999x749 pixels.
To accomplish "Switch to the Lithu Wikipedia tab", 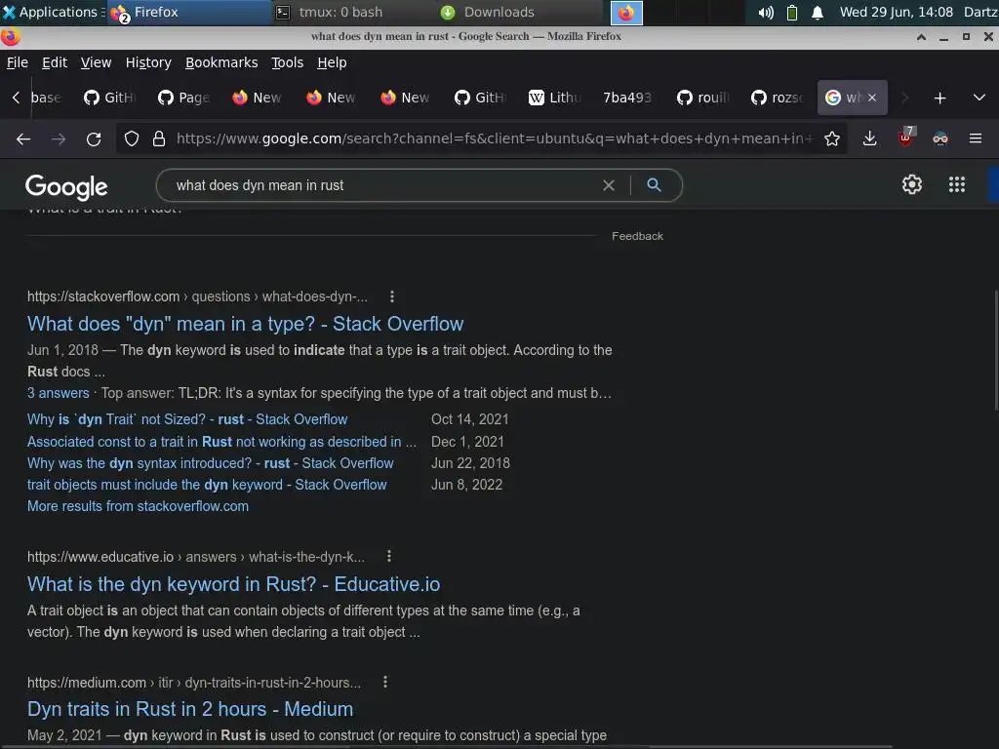I will pyautogui.click(x=555, y=98).
